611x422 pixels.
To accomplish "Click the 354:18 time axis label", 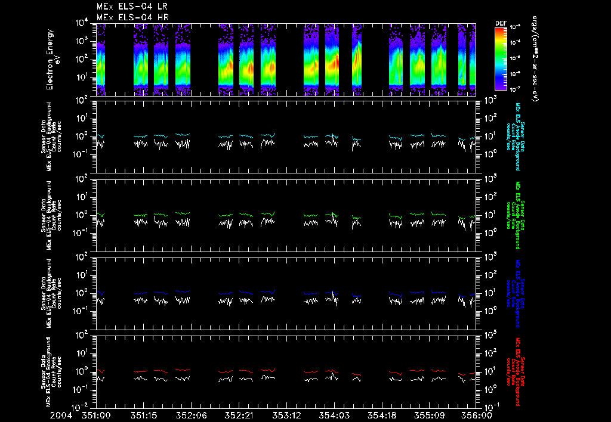I will pos(381,415).
